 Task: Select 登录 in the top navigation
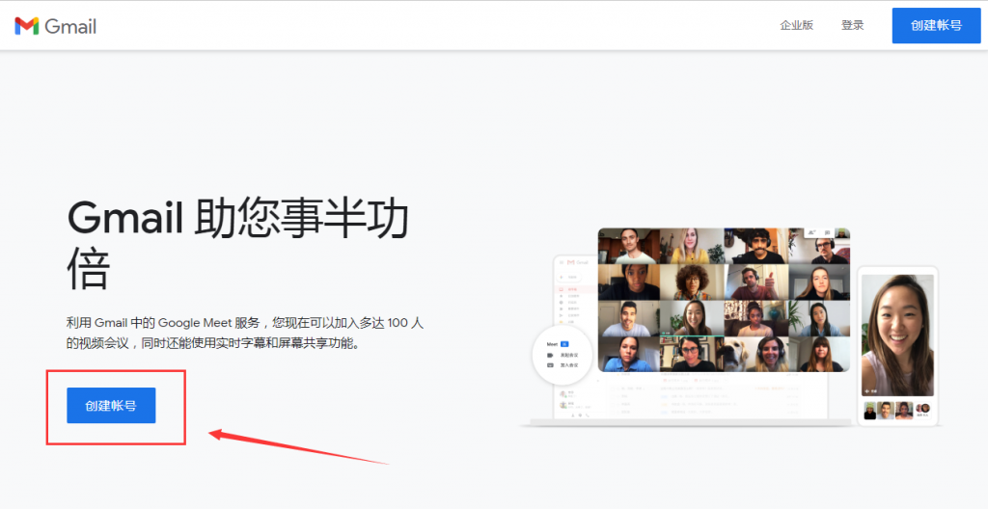pyautogui.click(x=852, y=25)
